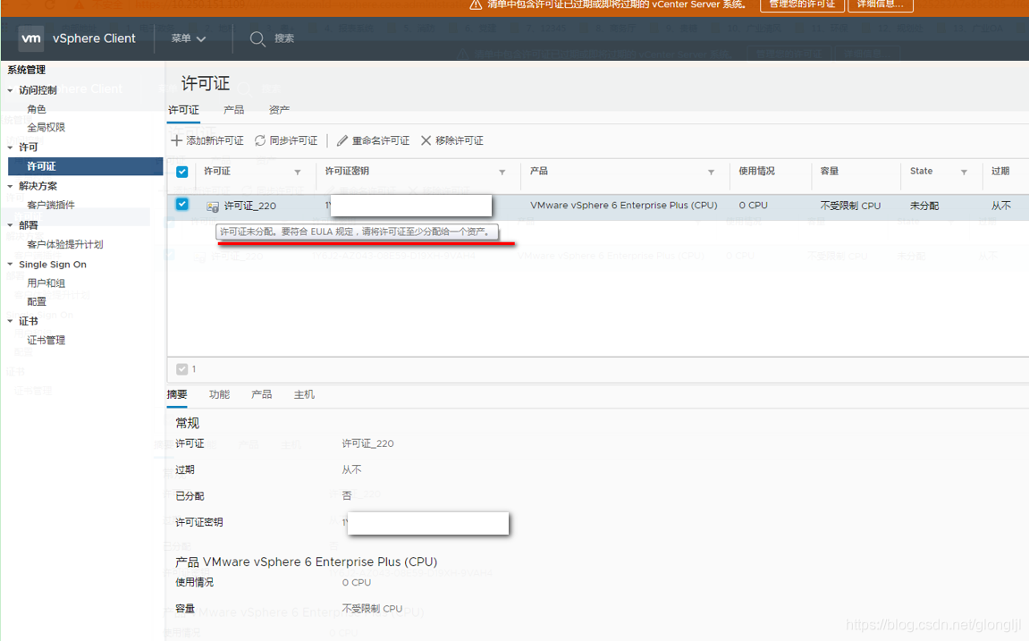
Task: Collapse the 许可 tree section
Action: 10,148
